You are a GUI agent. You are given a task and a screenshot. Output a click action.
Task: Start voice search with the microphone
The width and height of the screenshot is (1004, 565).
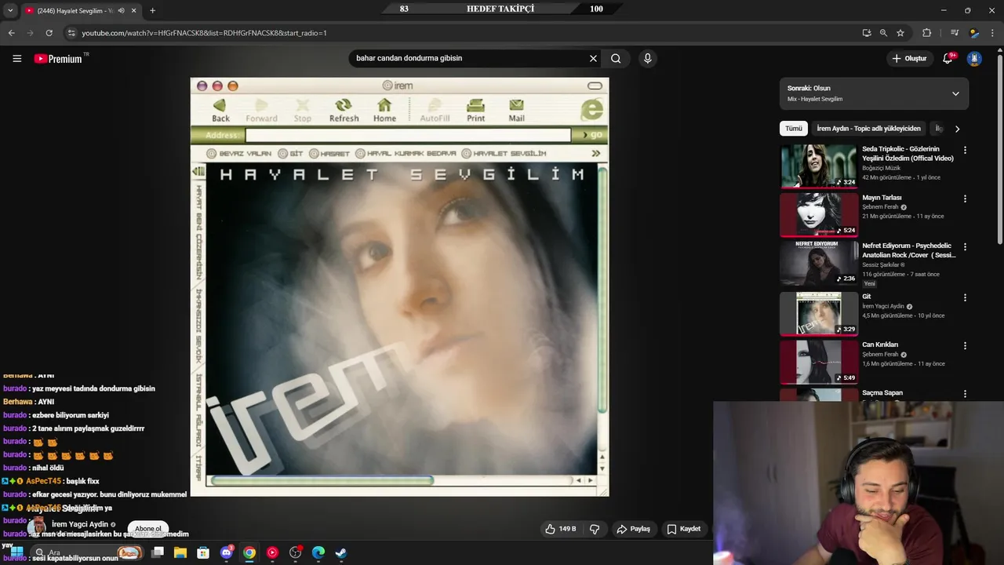[x=647, y=58]
